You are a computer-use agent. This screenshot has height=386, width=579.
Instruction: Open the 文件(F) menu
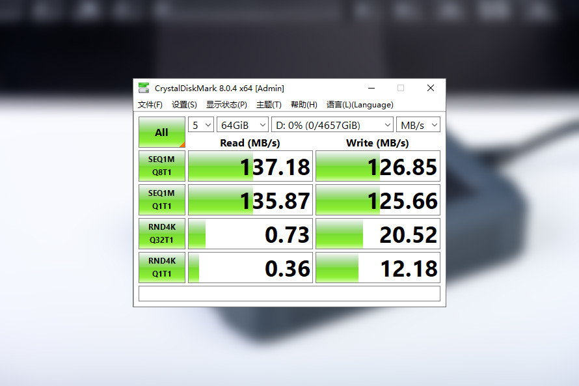tap(150, 105)
